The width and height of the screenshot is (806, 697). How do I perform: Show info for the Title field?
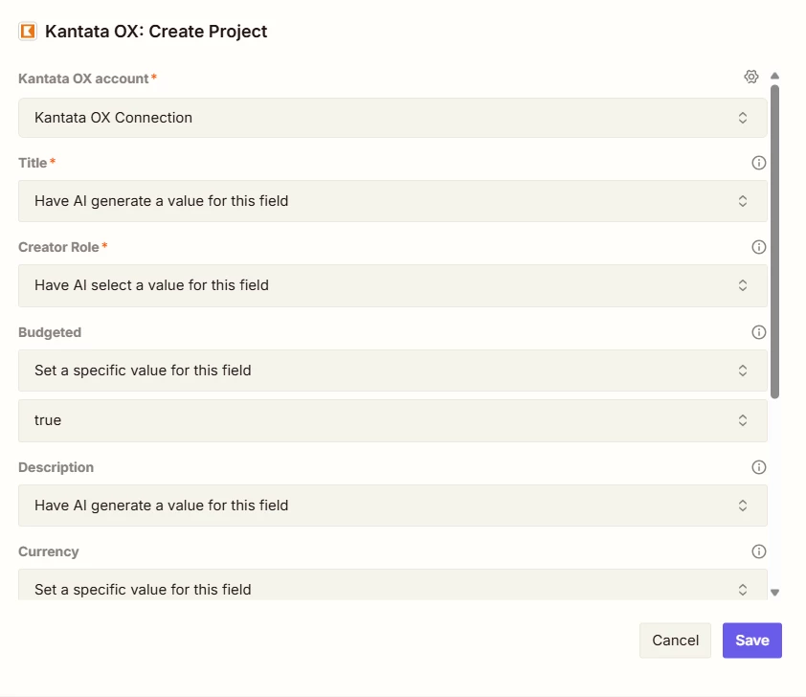(759, 163)
